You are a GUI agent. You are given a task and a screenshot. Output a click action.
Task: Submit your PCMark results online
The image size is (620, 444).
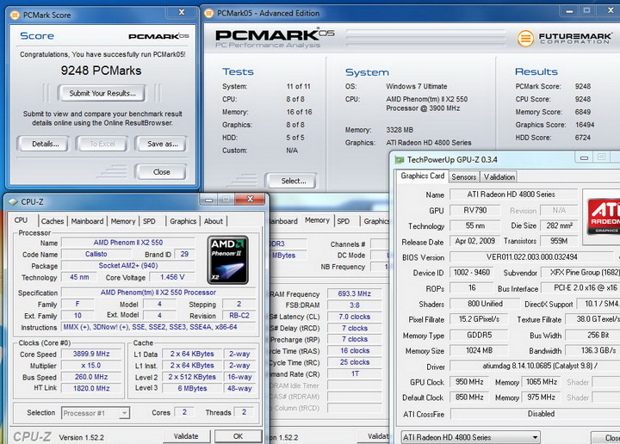(102, 93)
